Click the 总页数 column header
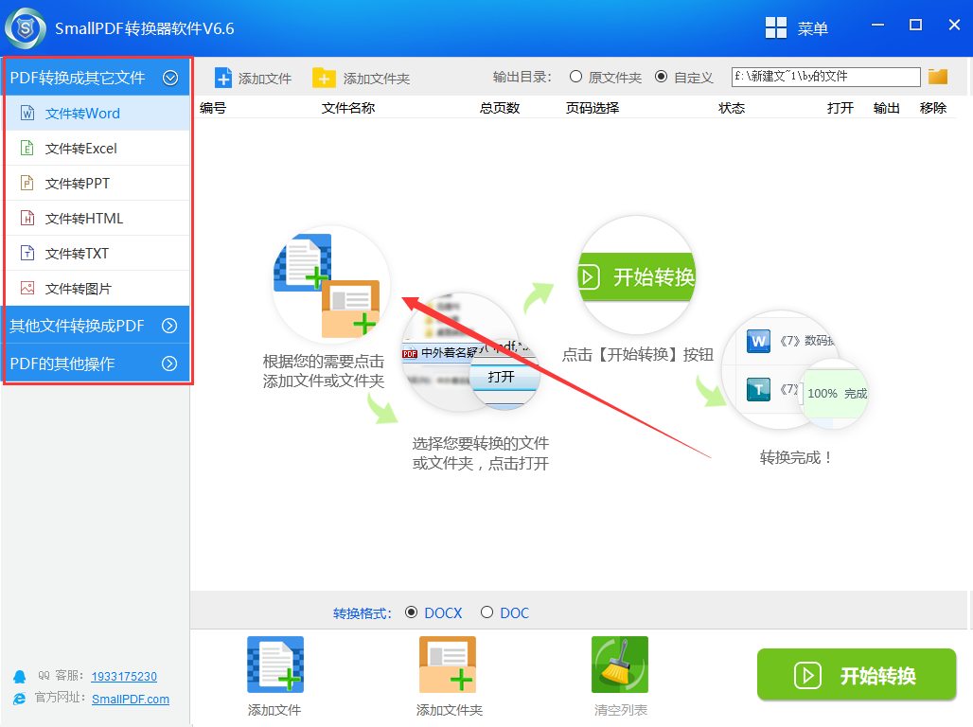Viewport: 973px width, 727px height. click(500, 107)
